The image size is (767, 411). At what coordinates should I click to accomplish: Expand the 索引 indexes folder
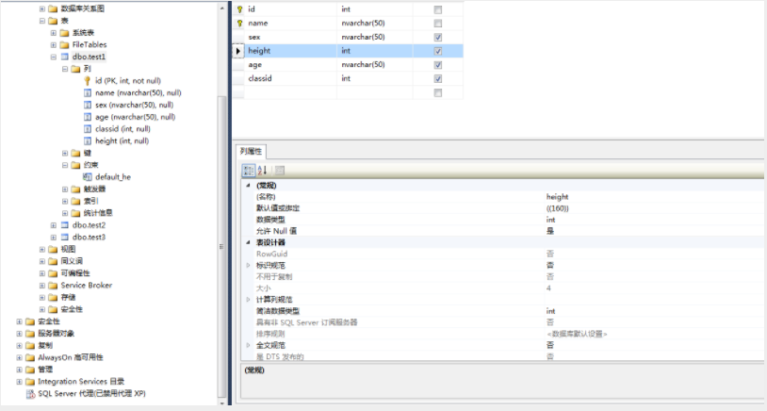[x=65, y=201]
